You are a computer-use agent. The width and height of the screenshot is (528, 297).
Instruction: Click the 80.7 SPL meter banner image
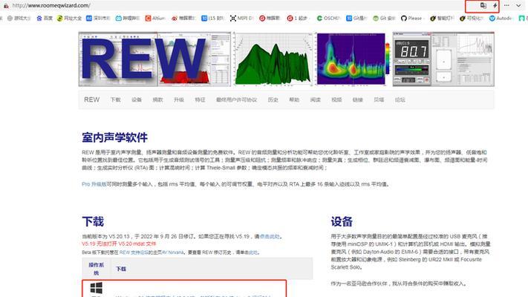pos(411,59)
